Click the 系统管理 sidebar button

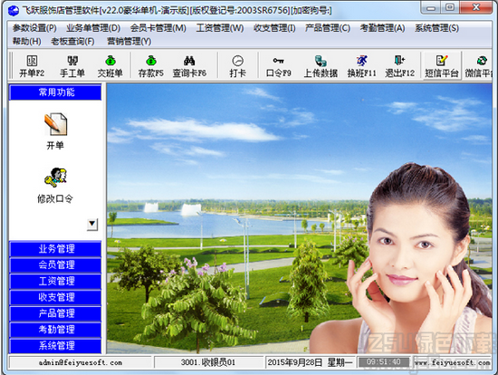55,346
